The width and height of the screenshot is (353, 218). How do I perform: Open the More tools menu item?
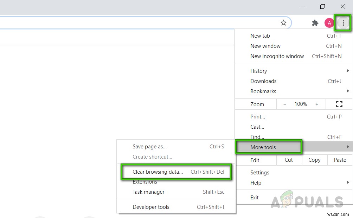click(x=294, y=147)
